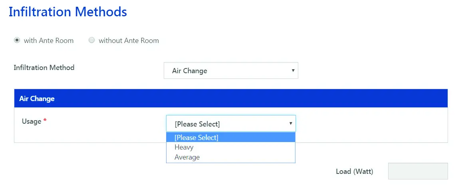Click the red required asterisk beside Usage
This screenshot has height=185, width=458.
click(x=45, y=121)
